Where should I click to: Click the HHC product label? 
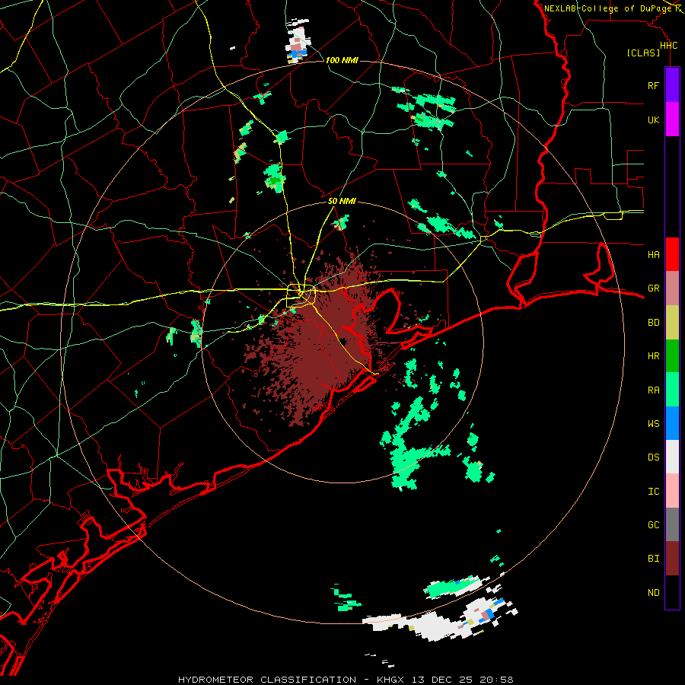(668, 46)
